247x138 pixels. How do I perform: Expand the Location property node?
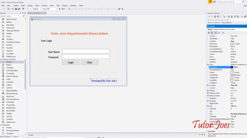(208, 85)
